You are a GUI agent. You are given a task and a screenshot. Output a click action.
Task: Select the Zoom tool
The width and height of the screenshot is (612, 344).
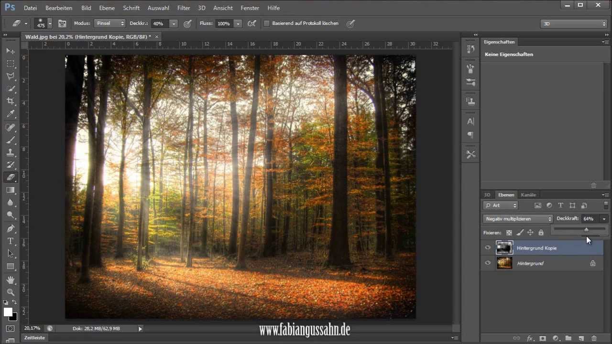[x=11, y=292]
